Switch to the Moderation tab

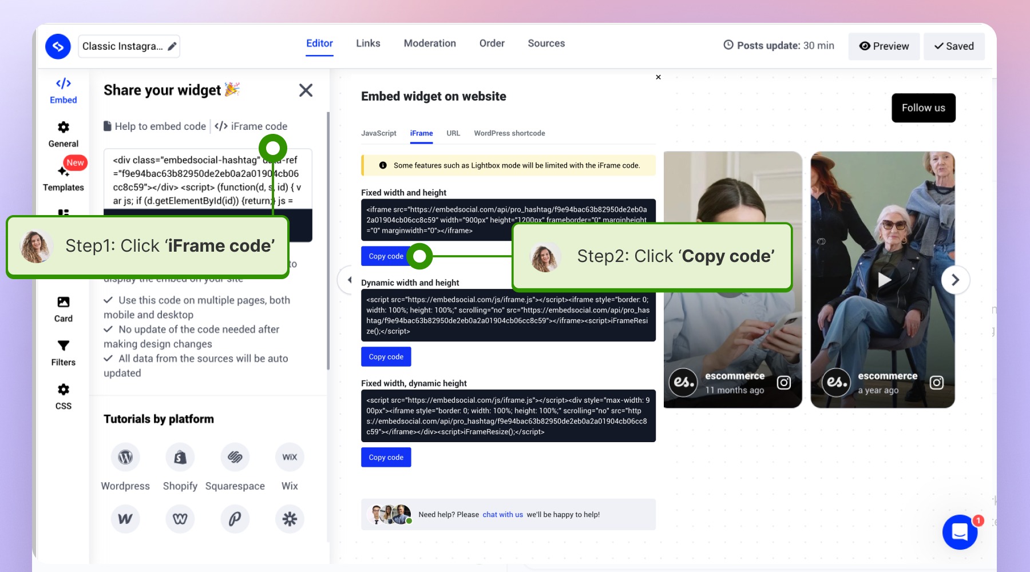pos(430,43)
